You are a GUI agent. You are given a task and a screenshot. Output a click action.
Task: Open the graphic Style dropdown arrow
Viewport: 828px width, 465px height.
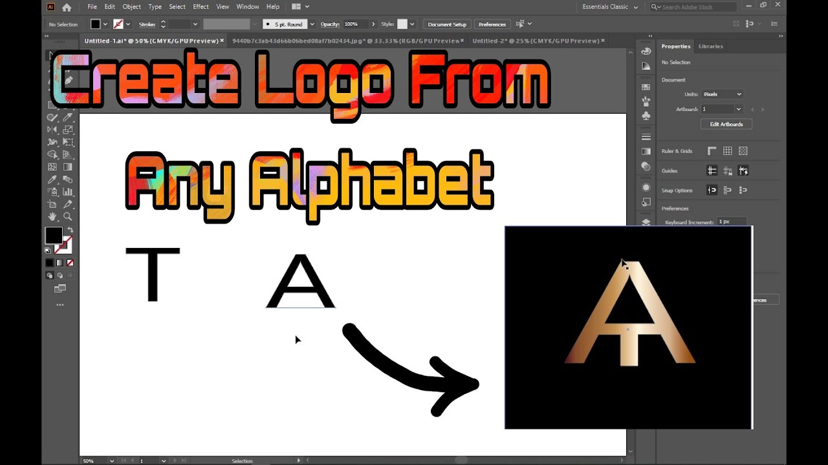(x=412, y=24)
